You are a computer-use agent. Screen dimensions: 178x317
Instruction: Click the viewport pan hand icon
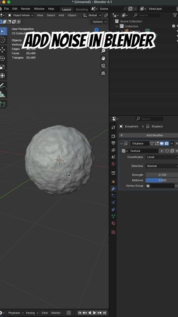(x=103, y=58)
